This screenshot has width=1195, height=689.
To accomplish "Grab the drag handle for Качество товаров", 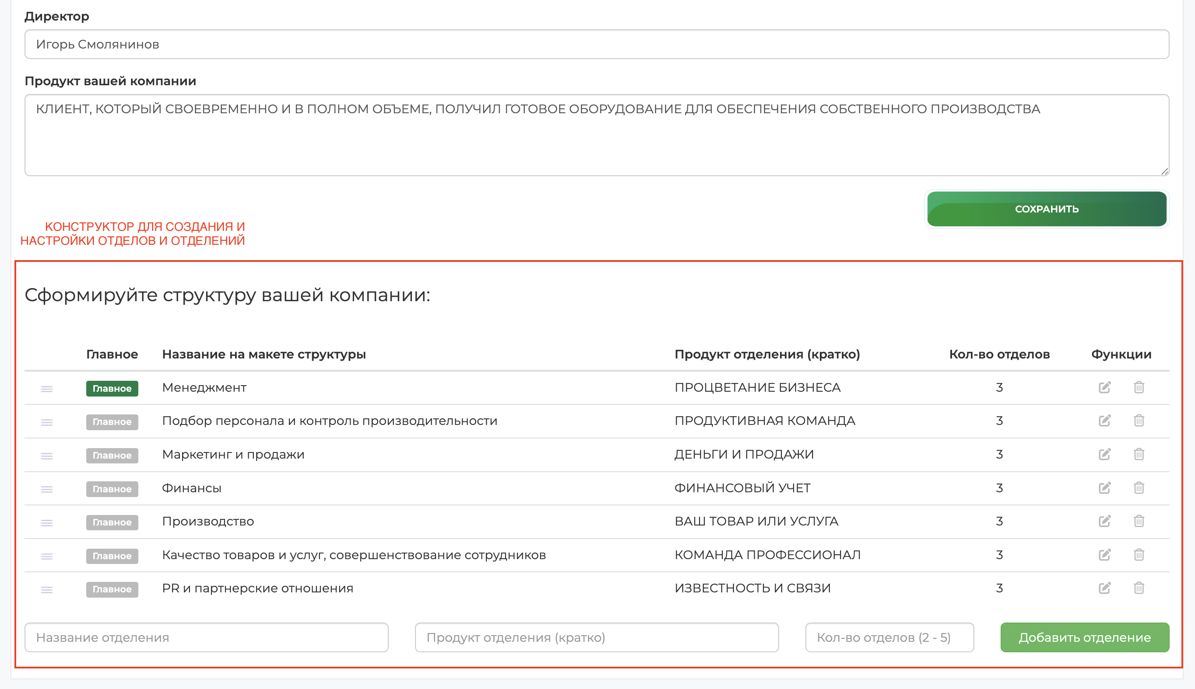I will pyautogui.click(x=46, y=557).
